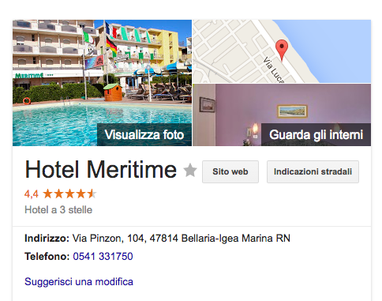The image size is (382, 301).
Task: Open the Sito web button
Action: pyautogui.click(x=230, y=171)
